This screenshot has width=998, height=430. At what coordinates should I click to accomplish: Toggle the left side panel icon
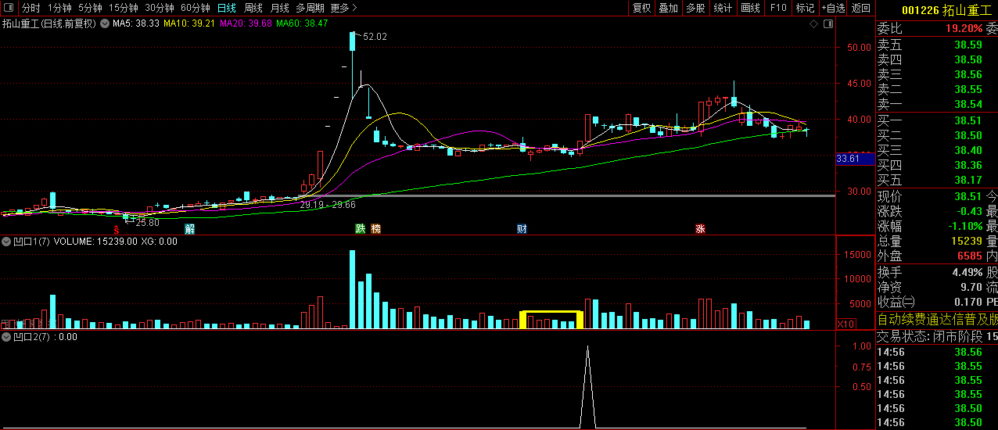point(8,8)
